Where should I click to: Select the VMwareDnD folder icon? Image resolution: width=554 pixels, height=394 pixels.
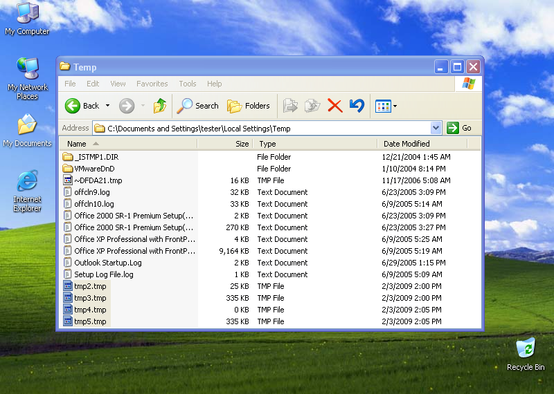pos(67,169)
